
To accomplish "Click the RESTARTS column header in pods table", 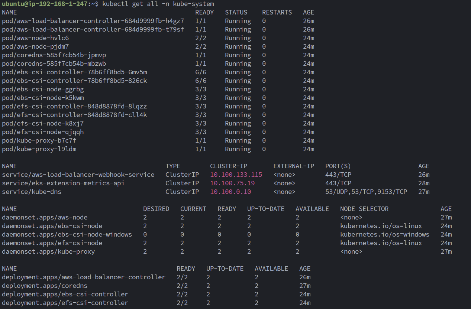I will pos(277,12).
